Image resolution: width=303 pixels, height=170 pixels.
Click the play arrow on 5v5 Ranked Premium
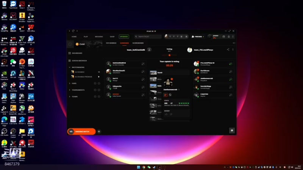[99, 77]
